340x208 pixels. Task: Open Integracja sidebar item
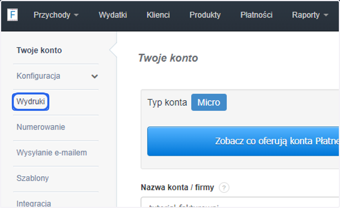click(x=34, y=203)
